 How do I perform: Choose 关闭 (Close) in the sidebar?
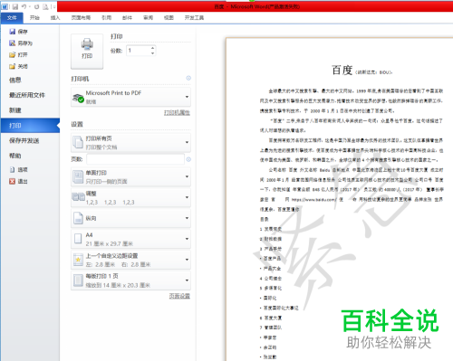[x=18, y=66]
